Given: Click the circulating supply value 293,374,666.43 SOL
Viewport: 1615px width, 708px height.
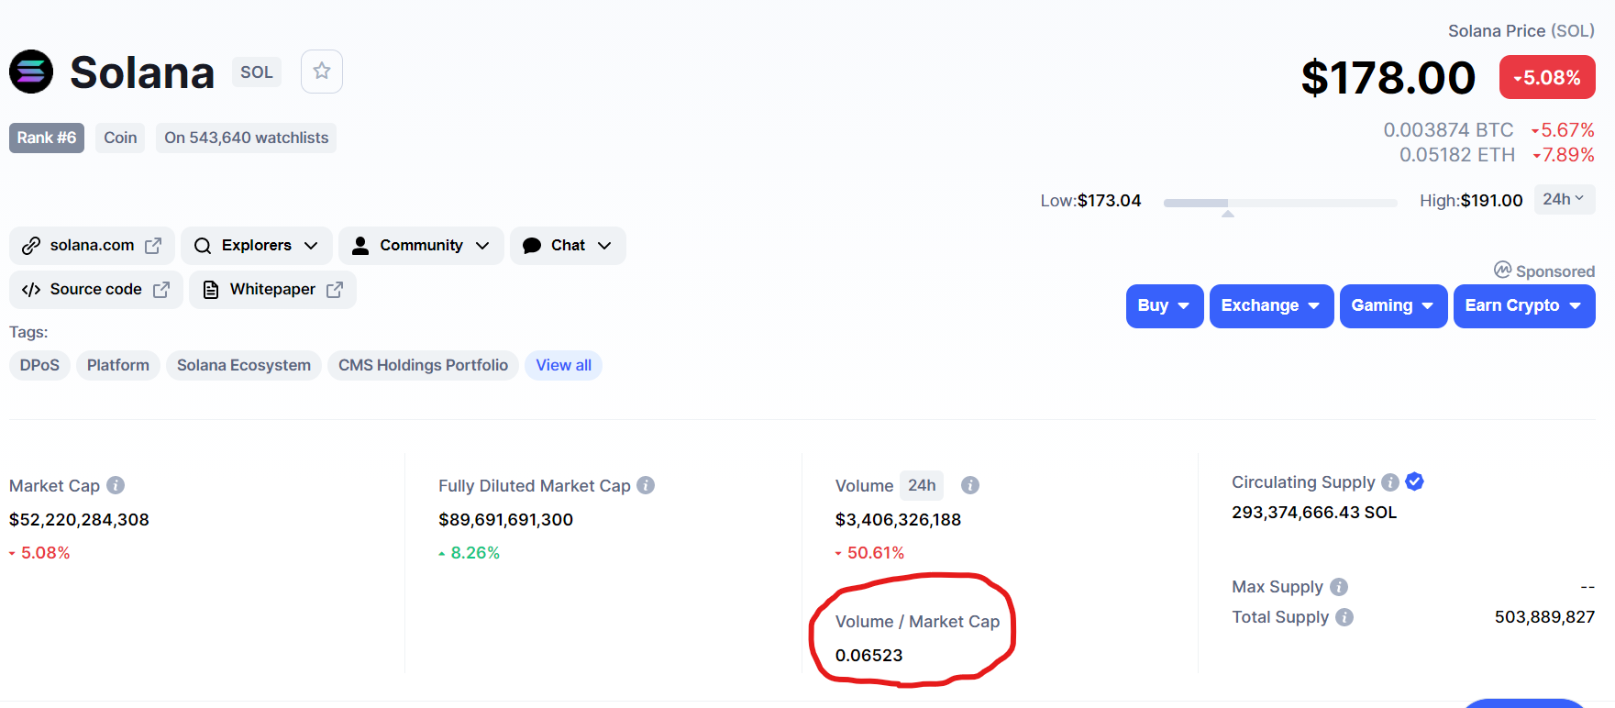Looking at the screenshot, I should pos(1314,513).
